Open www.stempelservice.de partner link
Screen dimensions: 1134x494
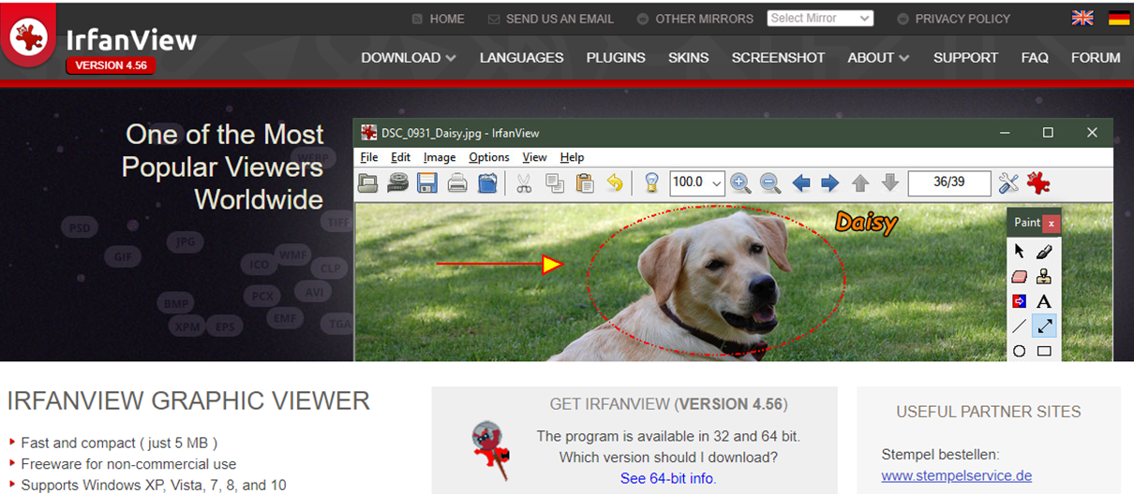[956, 475]
